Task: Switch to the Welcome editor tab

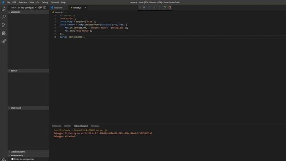Action: pos(58,8)
